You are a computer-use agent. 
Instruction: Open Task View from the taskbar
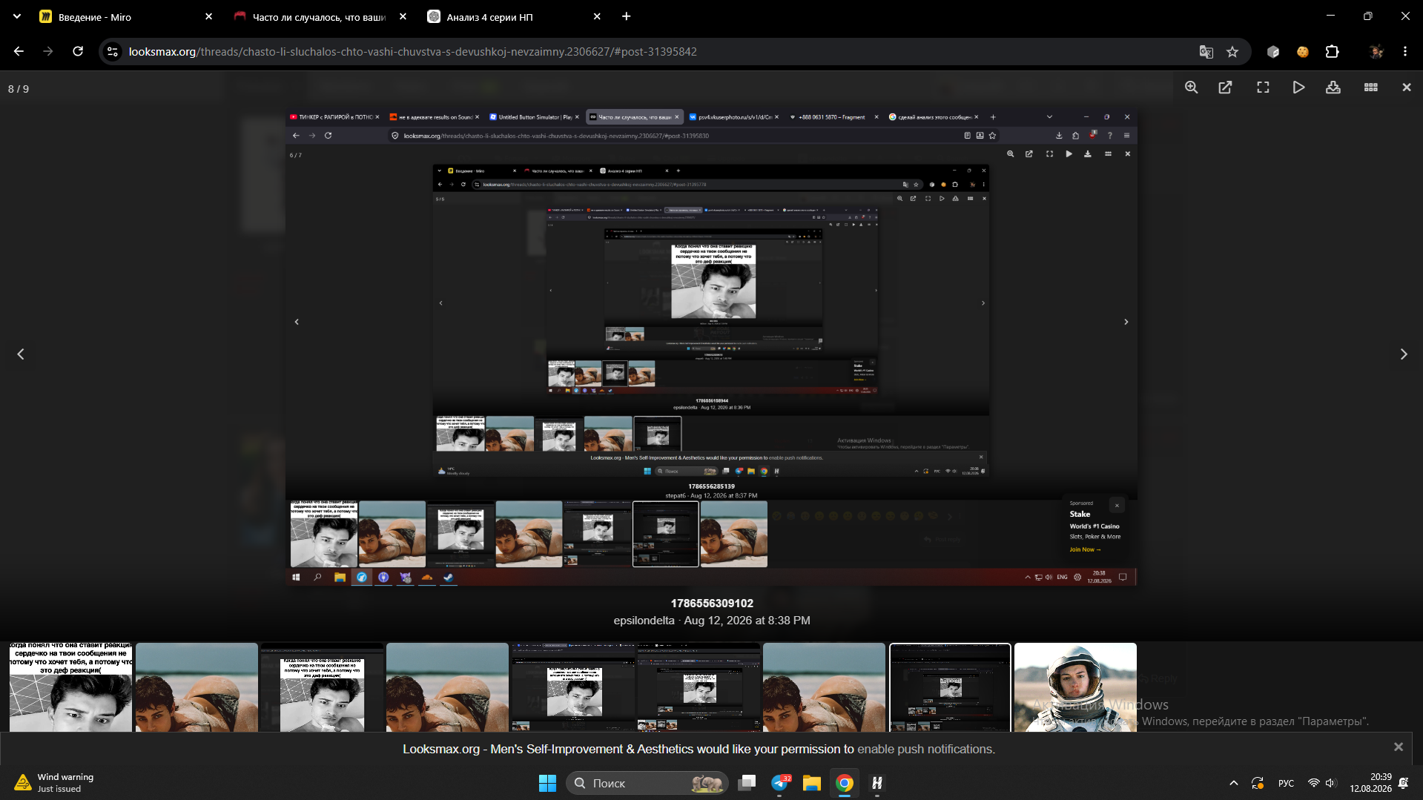tap(747, 783)
